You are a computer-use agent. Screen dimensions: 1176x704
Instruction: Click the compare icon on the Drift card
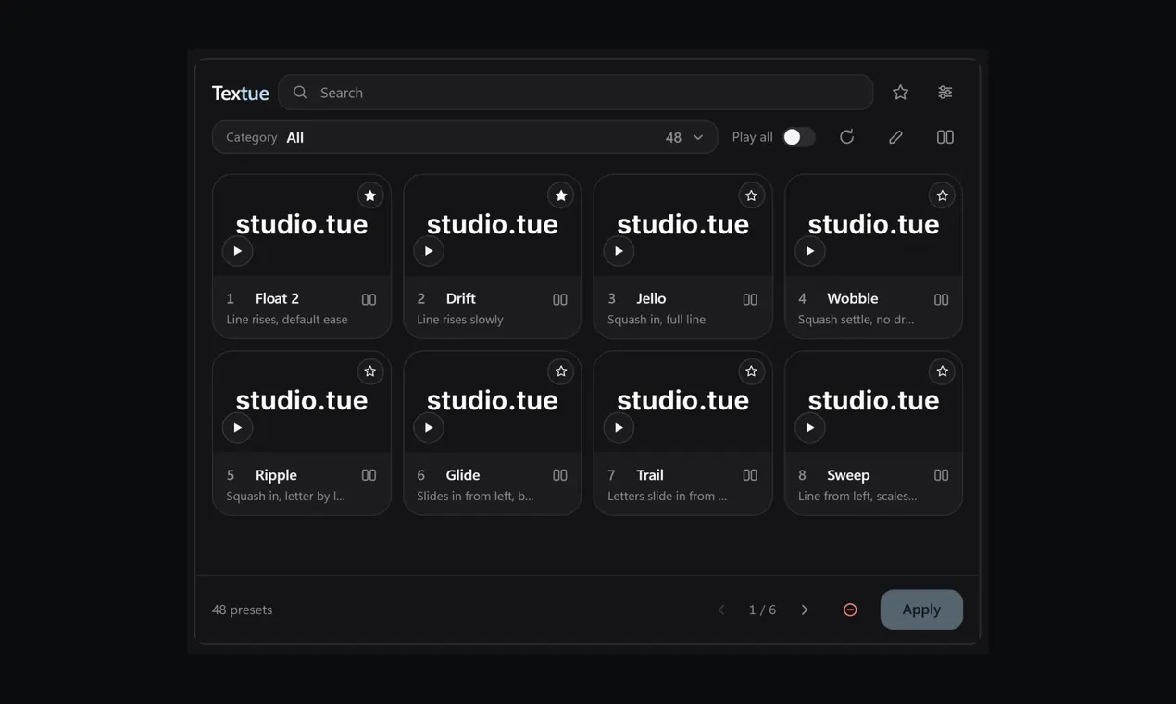point(559,299)
